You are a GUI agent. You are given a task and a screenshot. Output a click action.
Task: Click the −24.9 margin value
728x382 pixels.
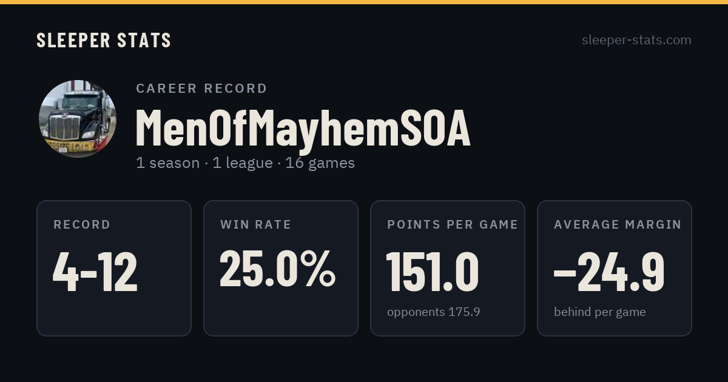pos(609,272)
